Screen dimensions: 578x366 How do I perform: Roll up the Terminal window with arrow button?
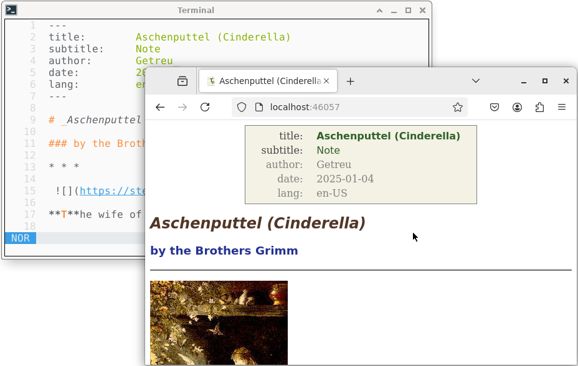pos(379,10)
